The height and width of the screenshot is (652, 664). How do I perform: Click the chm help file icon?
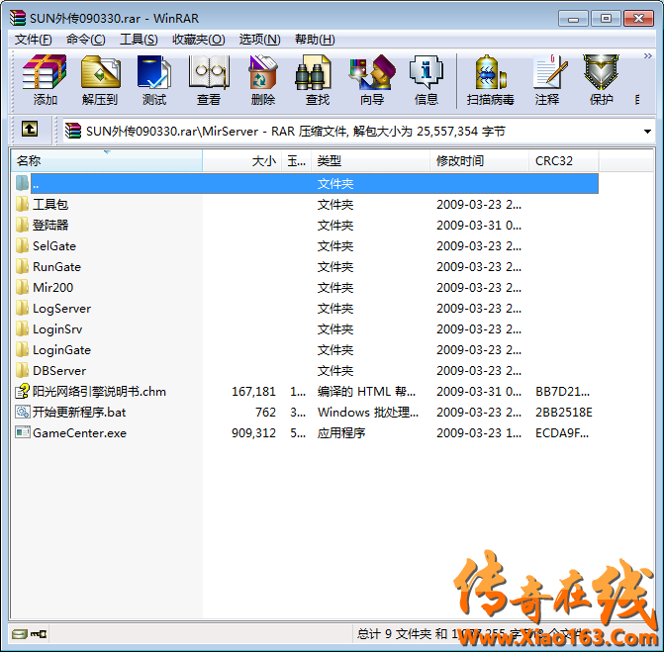tap(22, 392)
